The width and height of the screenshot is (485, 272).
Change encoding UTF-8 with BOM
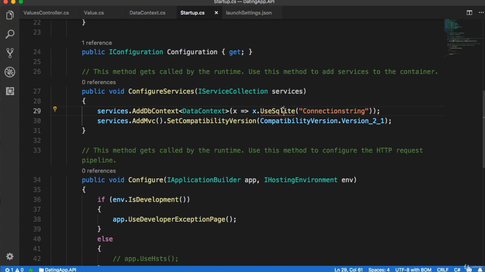(x=413, y=270)
